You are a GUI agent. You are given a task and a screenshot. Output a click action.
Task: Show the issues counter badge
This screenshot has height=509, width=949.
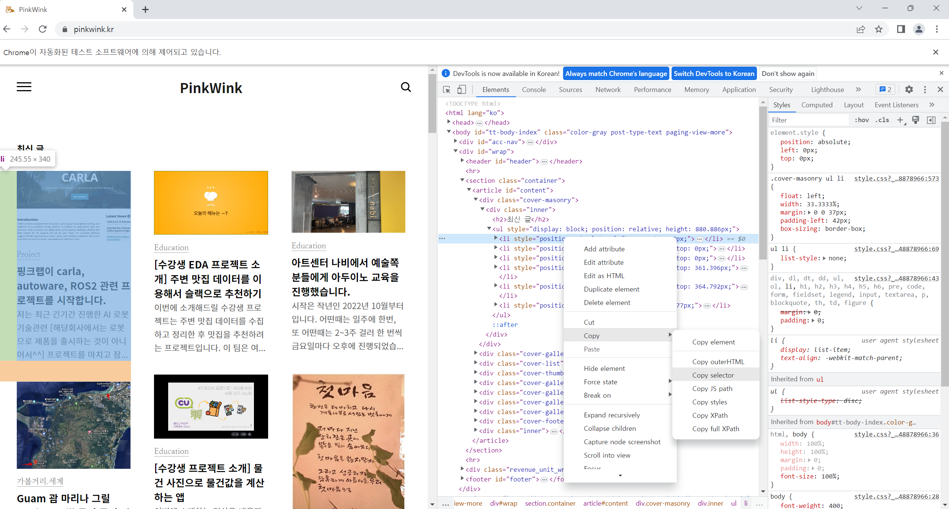[885, 90]
